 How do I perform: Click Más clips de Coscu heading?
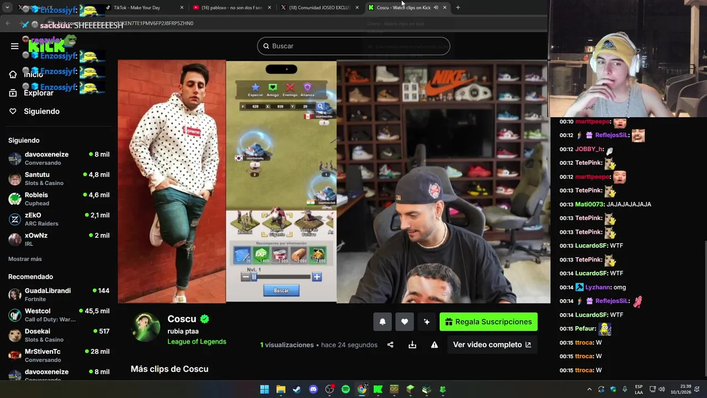(170, 369)
